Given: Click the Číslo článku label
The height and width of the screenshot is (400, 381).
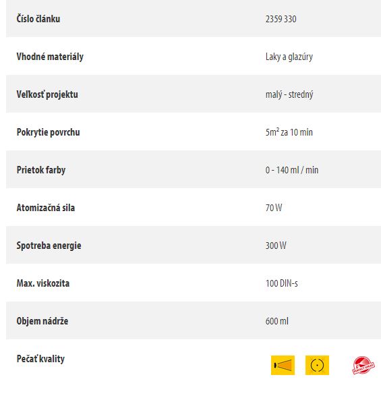Looking at the screenshot, I should (x=38, y=19).
